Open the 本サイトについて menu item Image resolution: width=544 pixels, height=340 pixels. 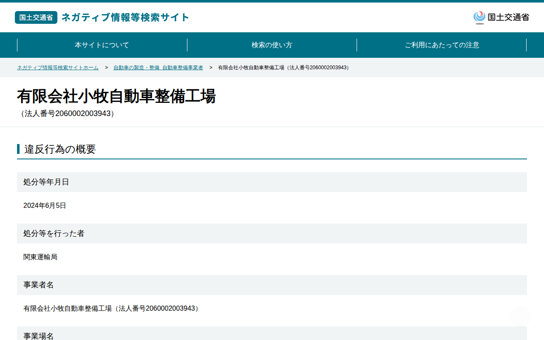click(102, 45)
